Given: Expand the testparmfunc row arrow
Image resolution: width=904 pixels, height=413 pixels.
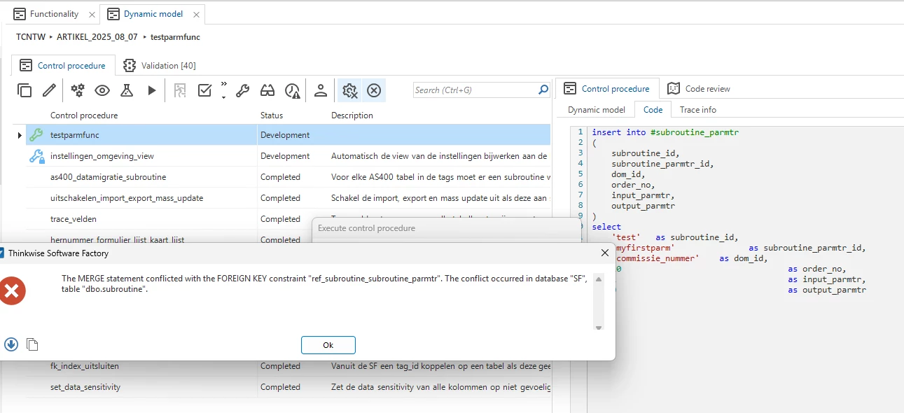Looking at the screenshot, I should tap(19, 135).
